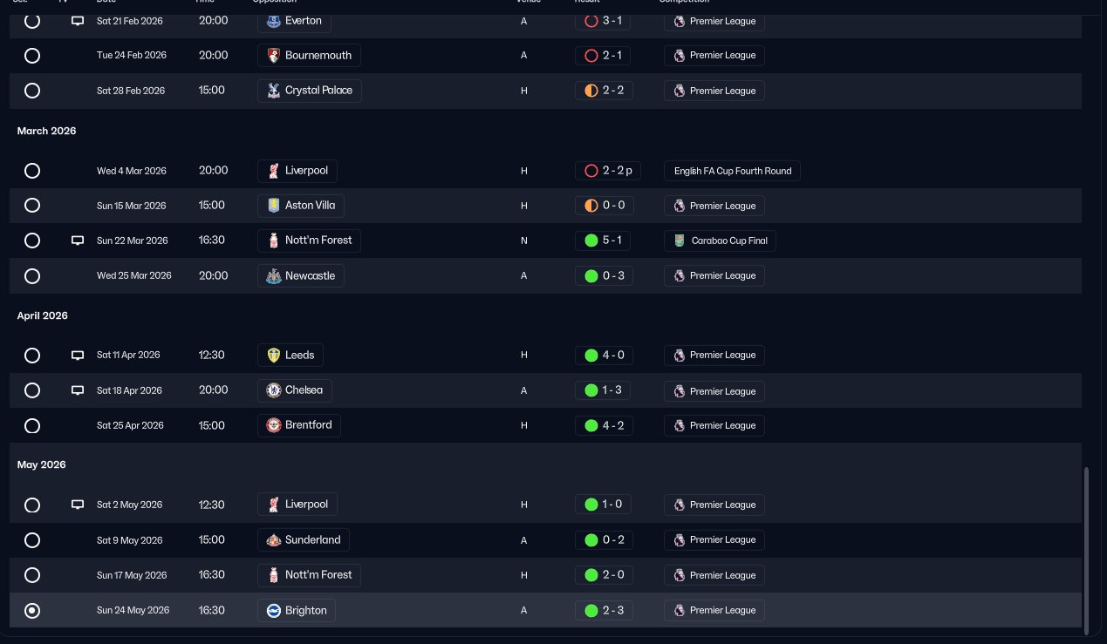
Task: Select the Sunderland fixture radio button
Action: [32, 540]
